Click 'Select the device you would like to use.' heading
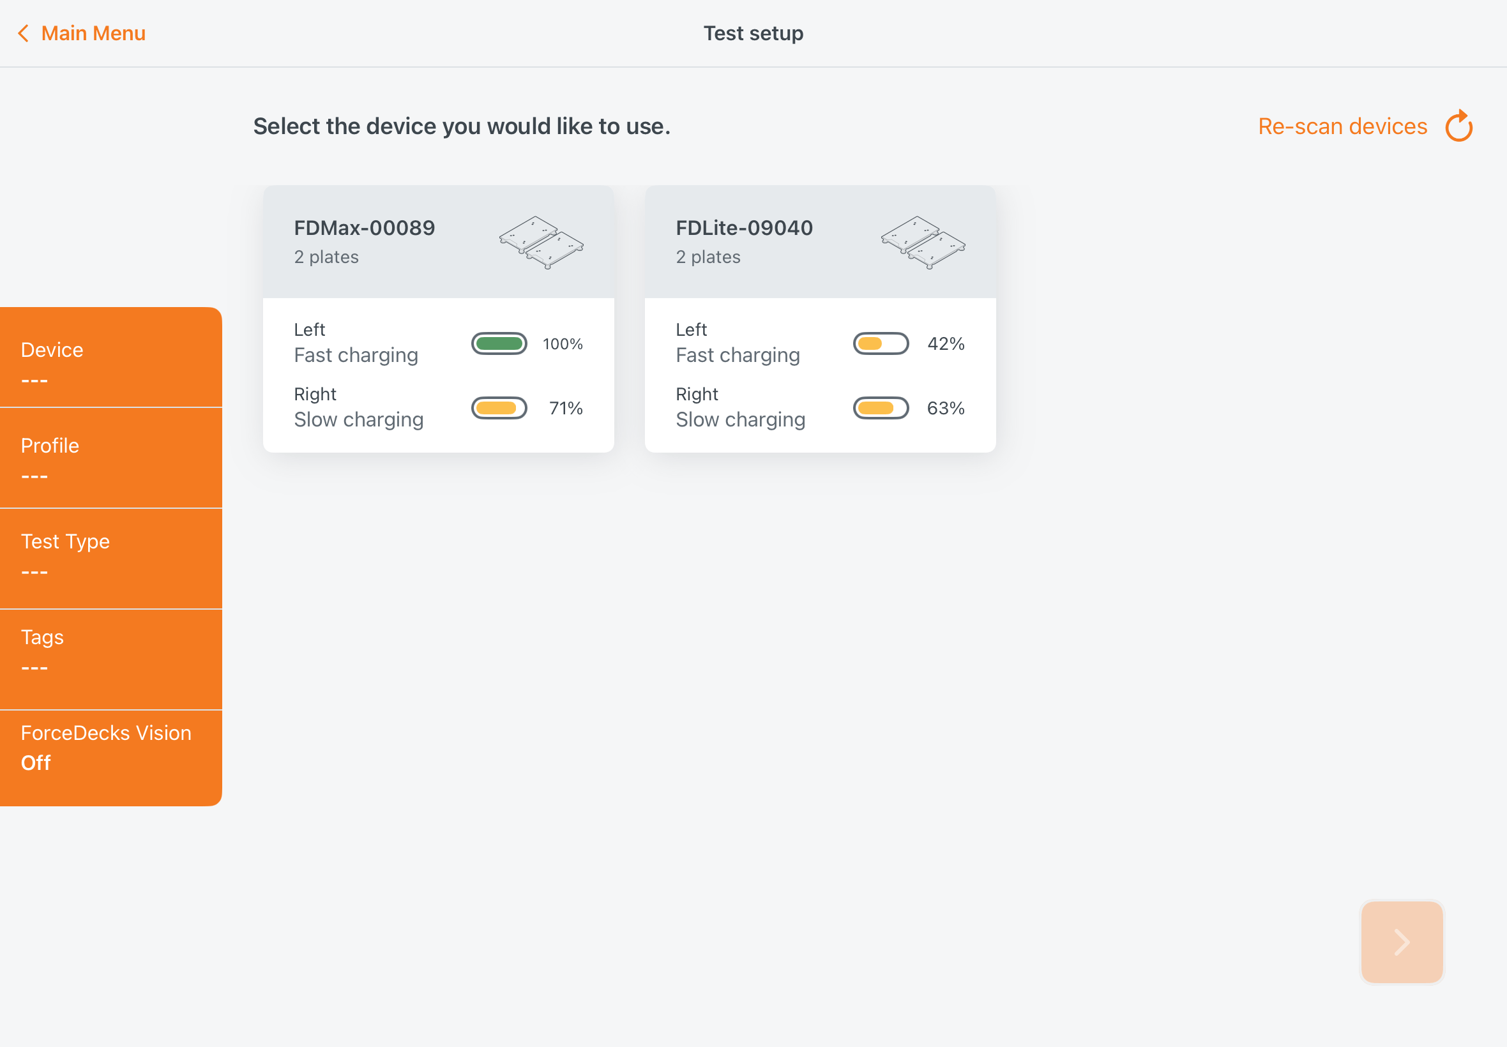 click(462, 126)
